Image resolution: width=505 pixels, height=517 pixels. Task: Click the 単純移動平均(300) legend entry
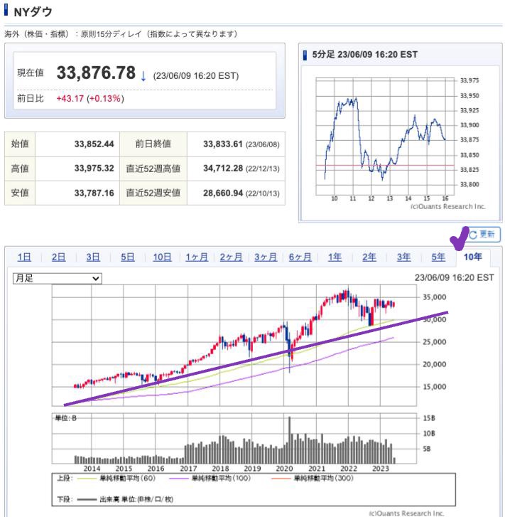click(x=313, y=478)
